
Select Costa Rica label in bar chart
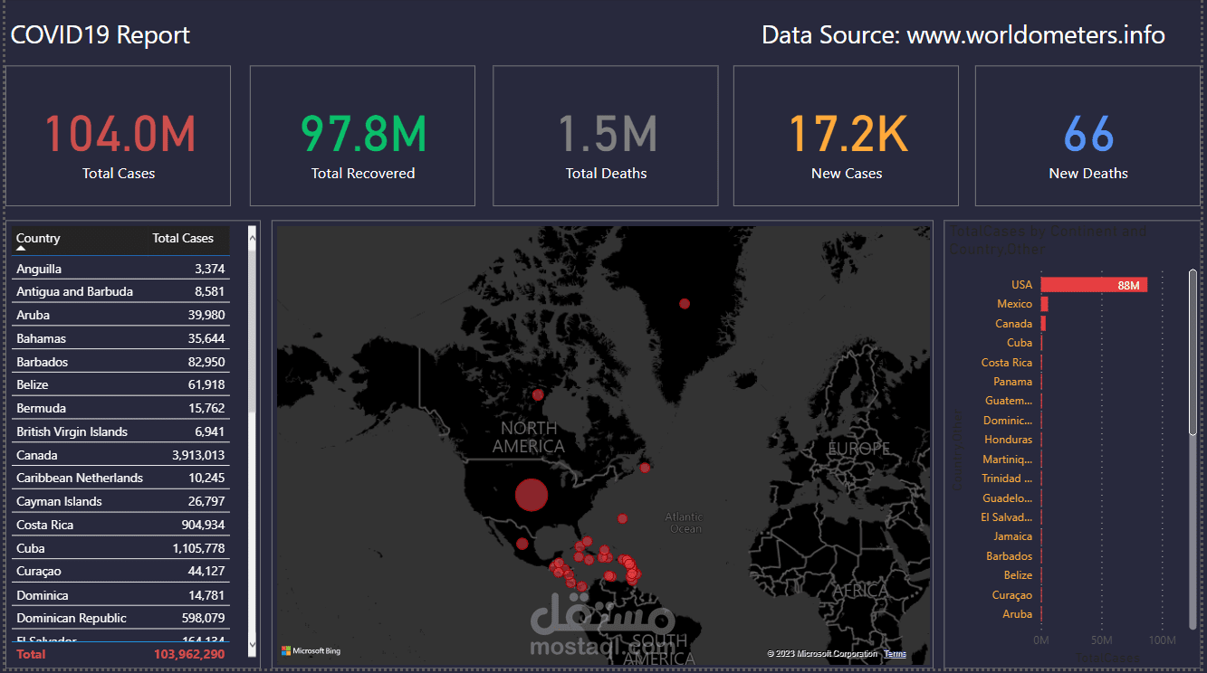[1006, 362]
